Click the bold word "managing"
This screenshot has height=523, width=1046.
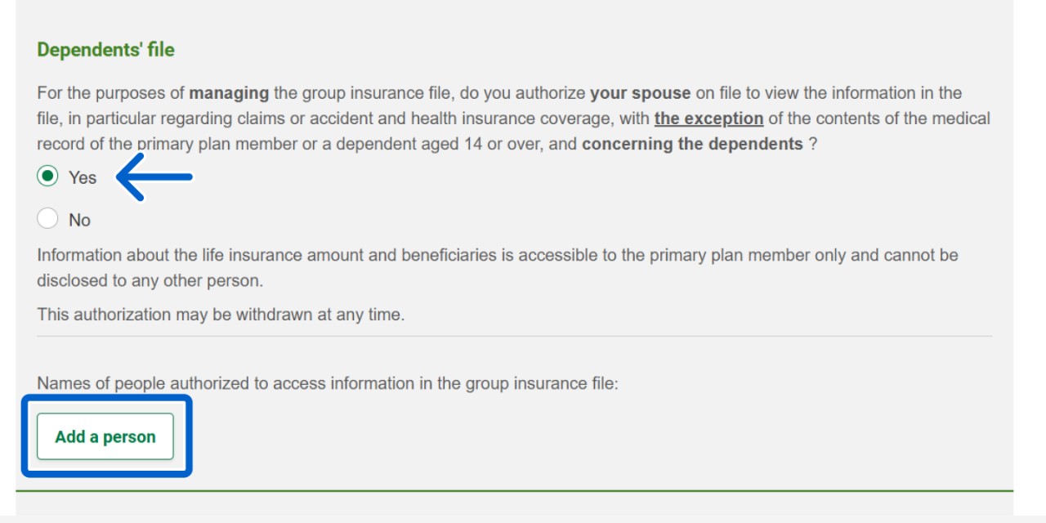[229, 93]
